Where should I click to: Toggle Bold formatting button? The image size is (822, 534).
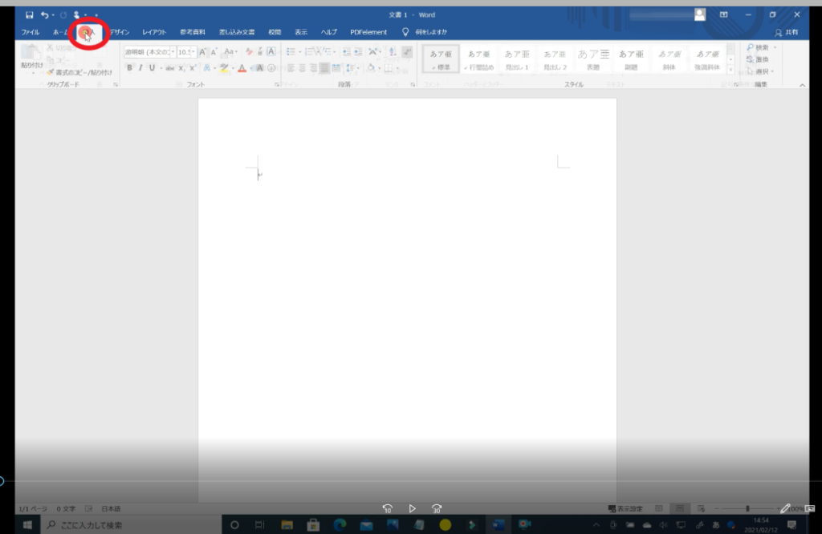(x=129, y=68)
